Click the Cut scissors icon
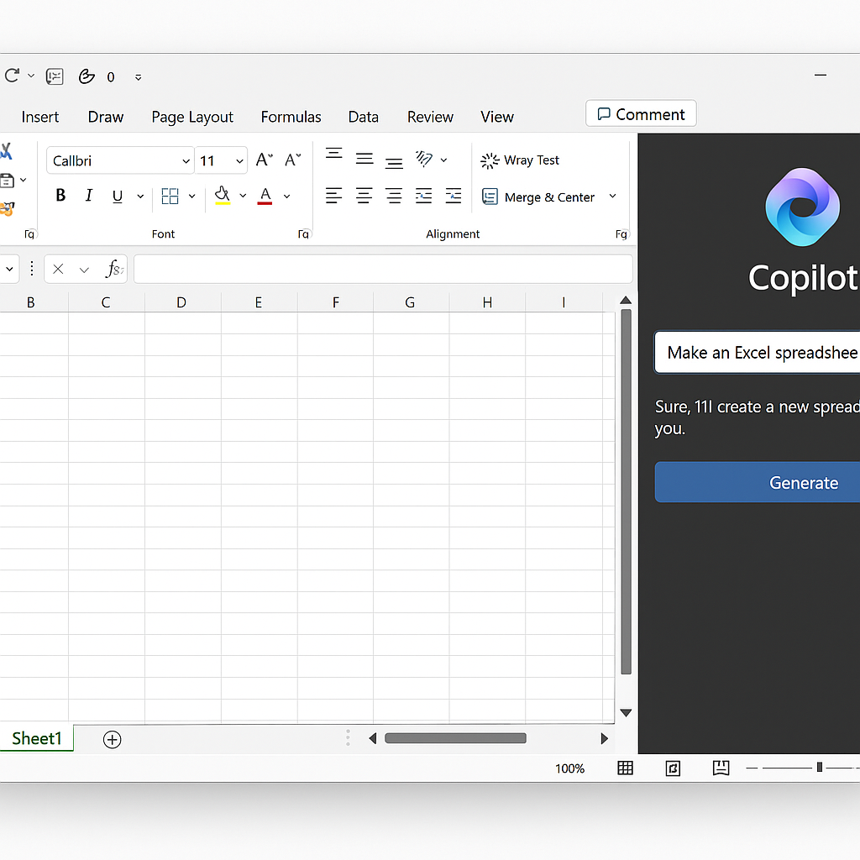Image resolution: width=860 pixels, height=860 pixels. tap(6, 151)
